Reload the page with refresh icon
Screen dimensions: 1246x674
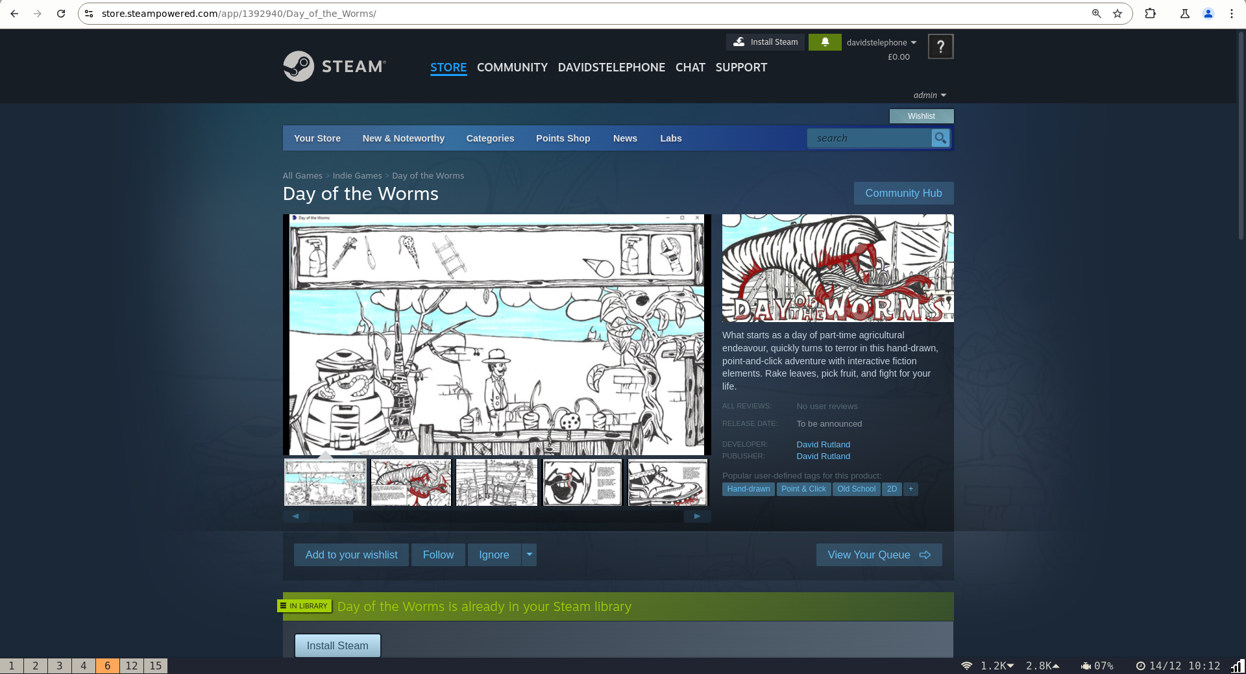click(x=61, y=14)
